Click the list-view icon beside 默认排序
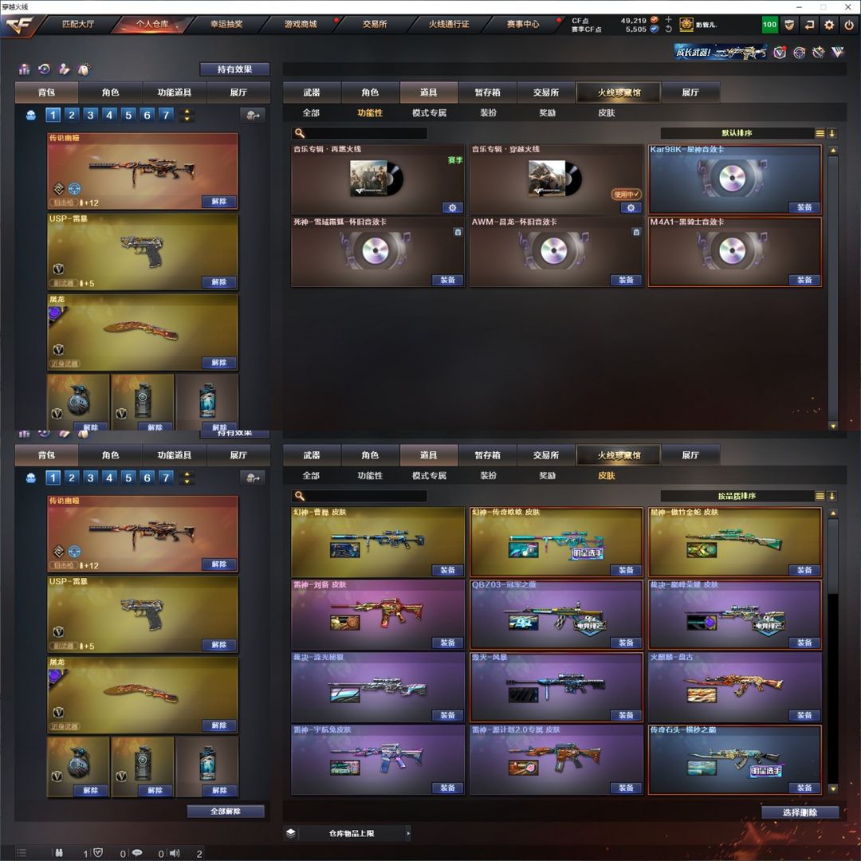The width and height of the screenshot is (861, 861). [820, 133]
